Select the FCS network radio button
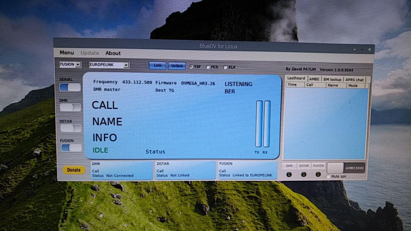Screen dimensions: 411x231 click(x=208, y=67)
